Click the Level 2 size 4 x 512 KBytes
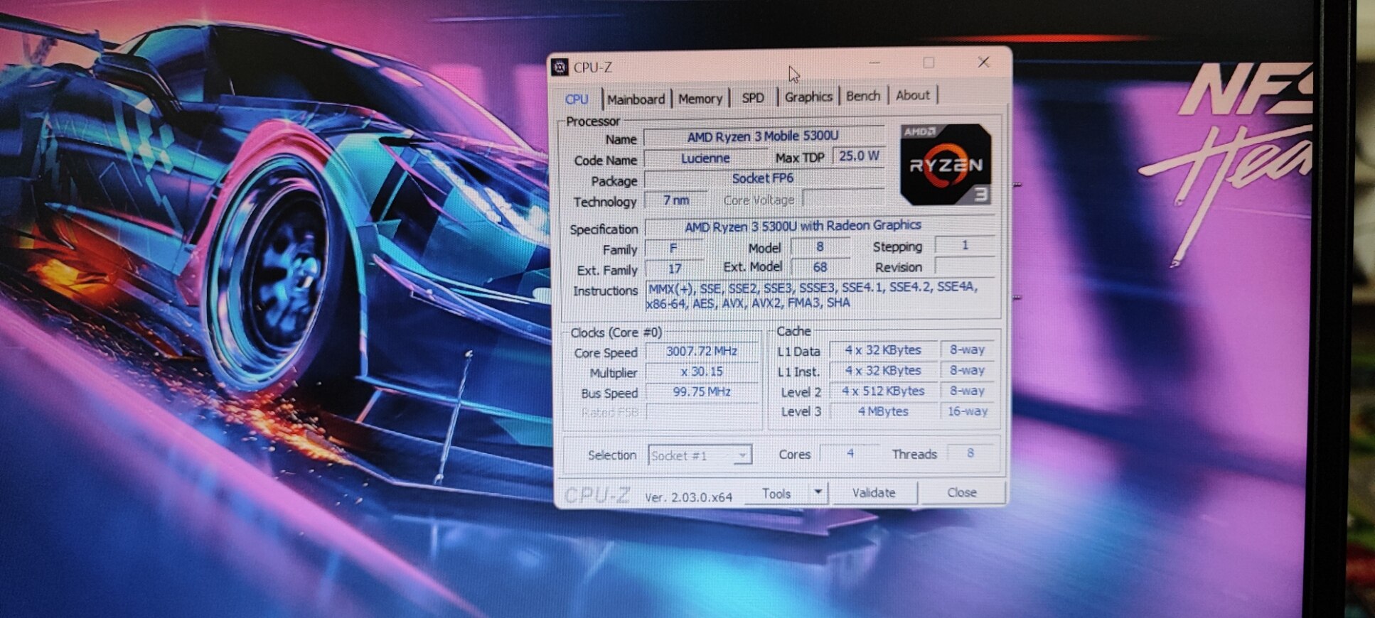The image size is (1375, 618). (x=883, y=391)
